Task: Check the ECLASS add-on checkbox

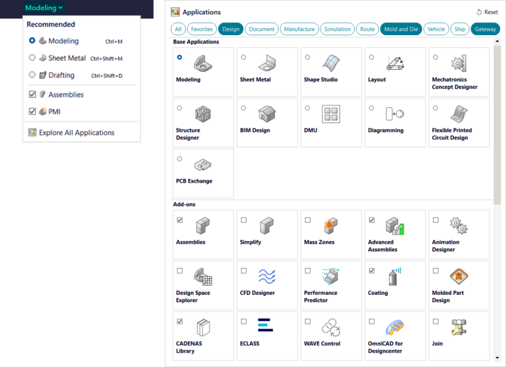Action: click(244, 321)
